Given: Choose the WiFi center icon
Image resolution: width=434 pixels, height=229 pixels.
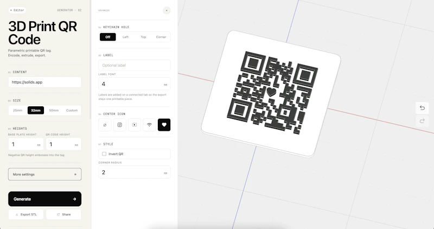Looking at the screenshot, I should (x=149, y=125).
